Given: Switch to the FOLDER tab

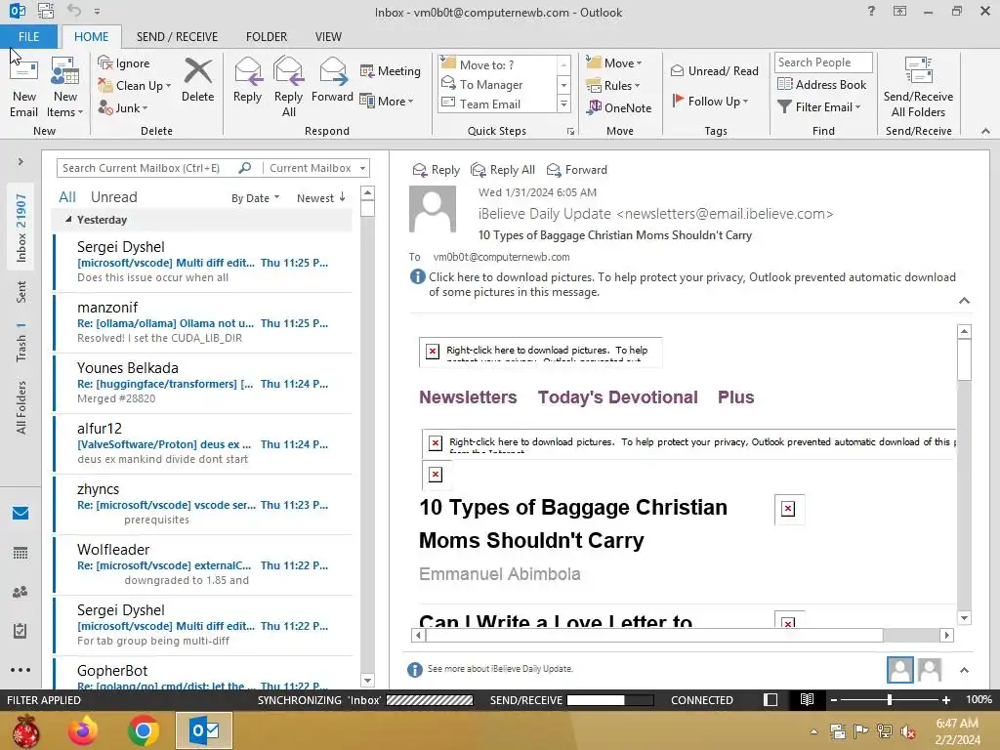Looking at the screenshot, I should pyautogui.click(x=267, y=36).
